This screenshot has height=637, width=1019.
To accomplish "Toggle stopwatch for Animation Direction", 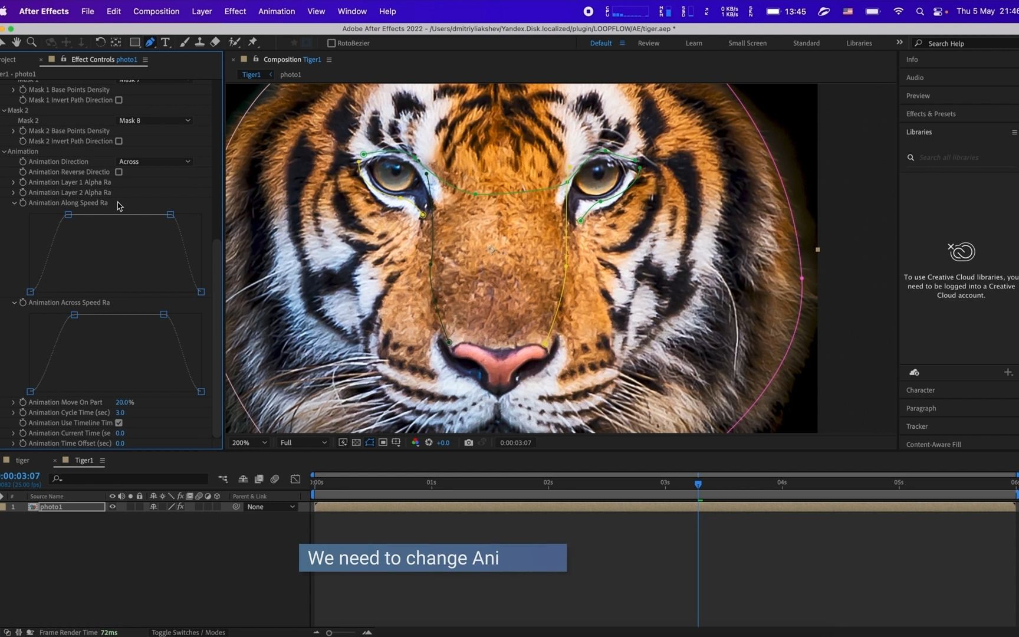I will (23, 162).
